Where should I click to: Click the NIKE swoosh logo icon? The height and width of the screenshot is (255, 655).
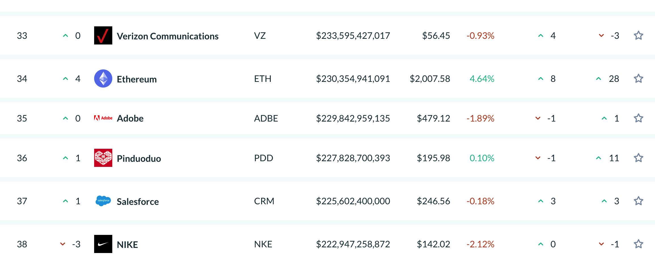[x=103, y=244]
